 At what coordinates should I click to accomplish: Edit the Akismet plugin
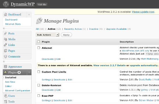point(58,59)
